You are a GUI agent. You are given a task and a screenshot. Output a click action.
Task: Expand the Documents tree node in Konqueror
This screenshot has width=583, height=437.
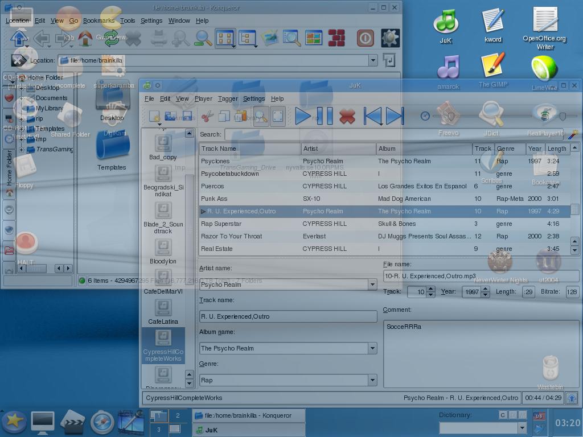[x=22, y=98]
